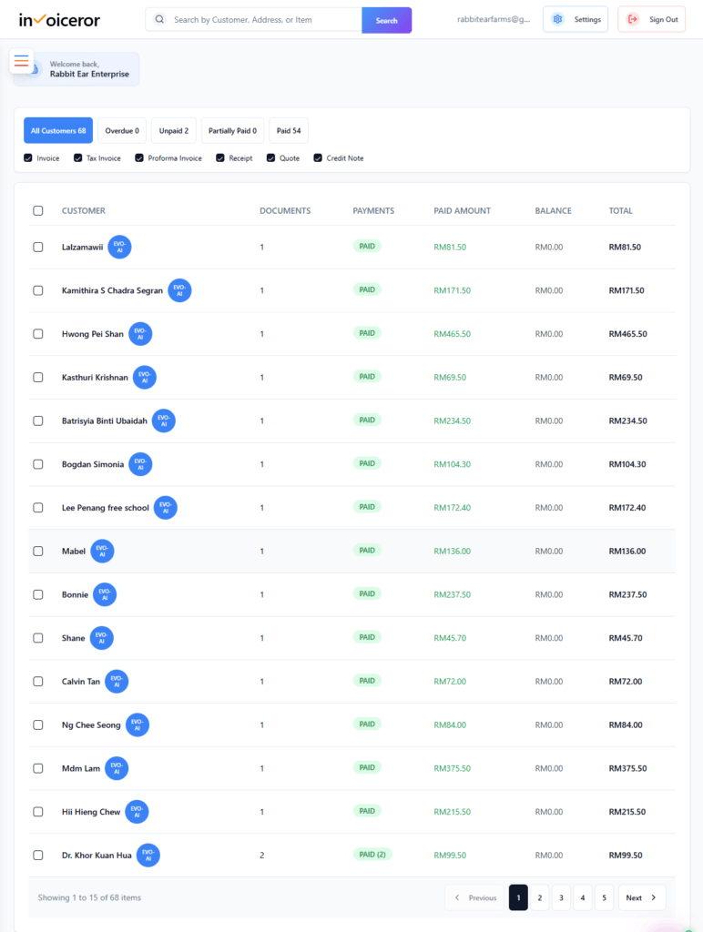
Task: Select all customers with the header checkbox
Action: (37, 210)
